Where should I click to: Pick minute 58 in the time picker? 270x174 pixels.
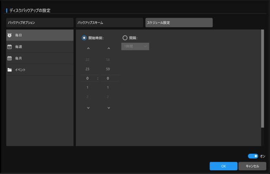pyautogui.click(x=108, y=60)
